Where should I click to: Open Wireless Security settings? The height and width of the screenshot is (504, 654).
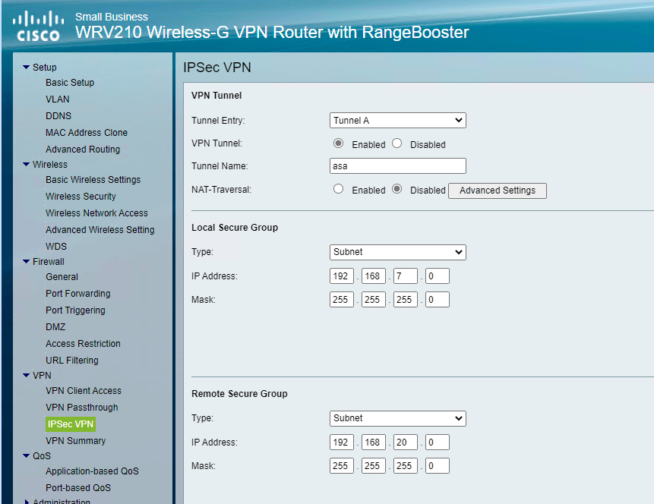click(x=79, y=196)
